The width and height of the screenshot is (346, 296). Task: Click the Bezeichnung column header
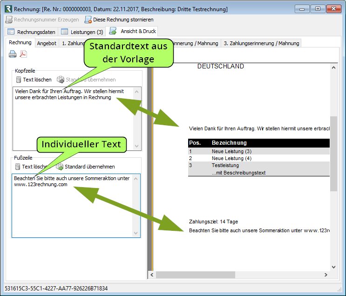pyautogui.click(x=229, y=143)
